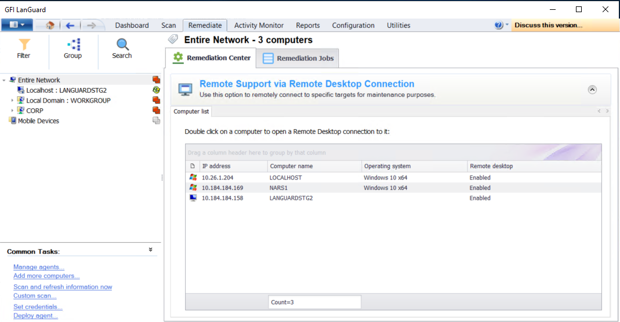Click the tab scroll left arrow

click(599, 111)
